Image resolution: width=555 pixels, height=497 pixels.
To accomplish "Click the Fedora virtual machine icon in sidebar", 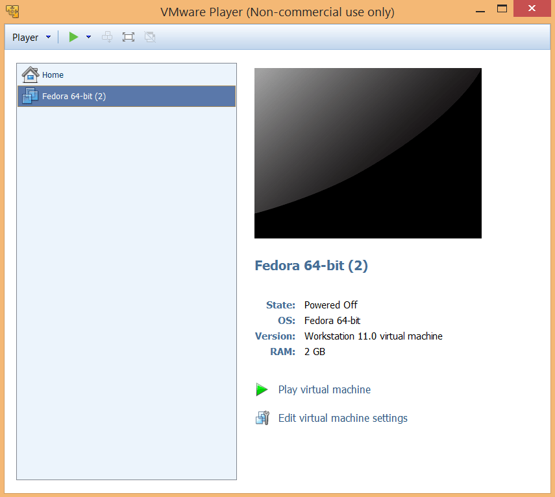I will 30,95.
